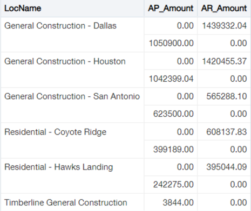Click AP amount 242275.00

pos(173,185)
